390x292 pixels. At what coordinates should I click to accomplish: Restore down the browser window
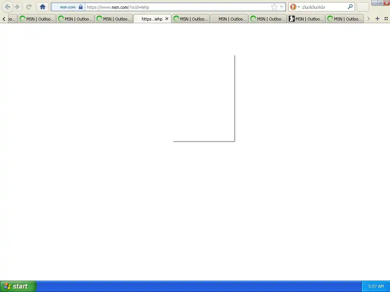380,3
